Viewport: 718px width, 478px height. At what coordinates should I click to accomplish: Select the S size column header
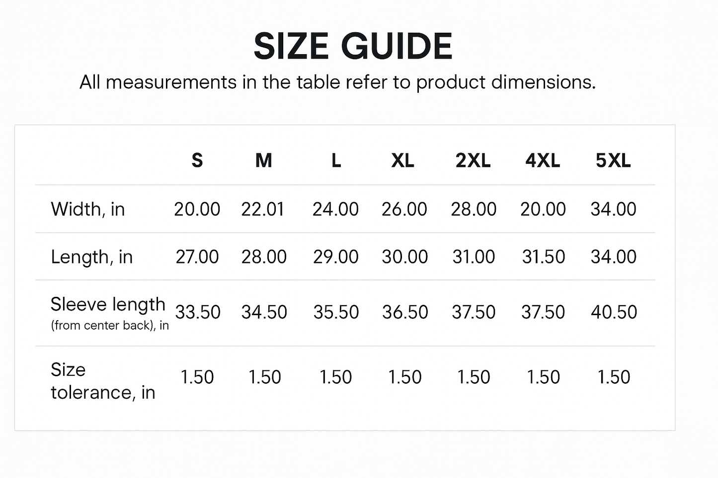tap(197, 161)
